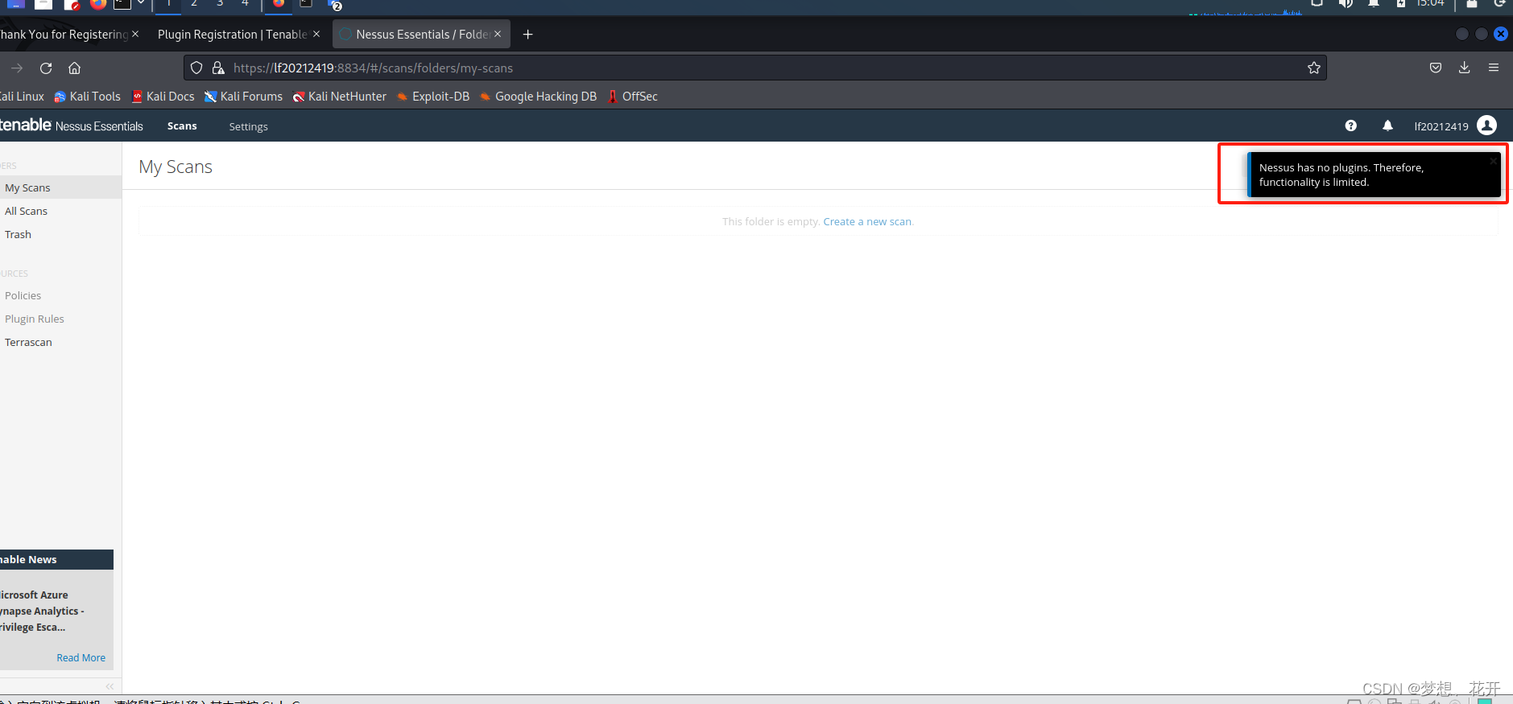Click Read More in Tenable News
This screenshot has width=1513, height=704.
coord(81,657)
